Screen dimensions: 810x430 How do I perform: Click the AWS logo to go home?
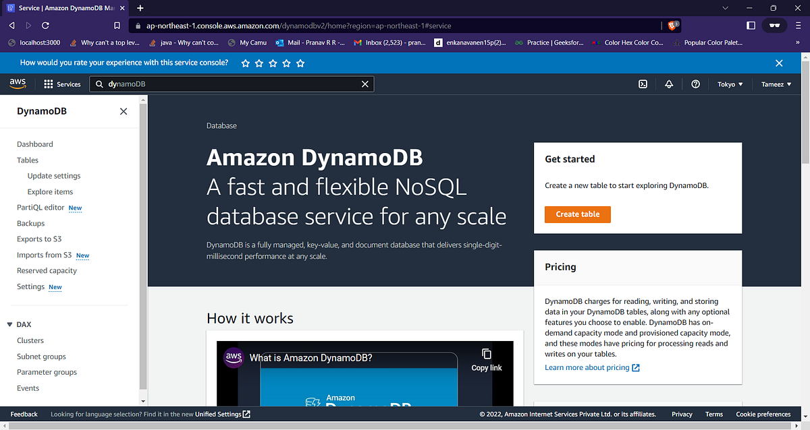pos(18,84)
